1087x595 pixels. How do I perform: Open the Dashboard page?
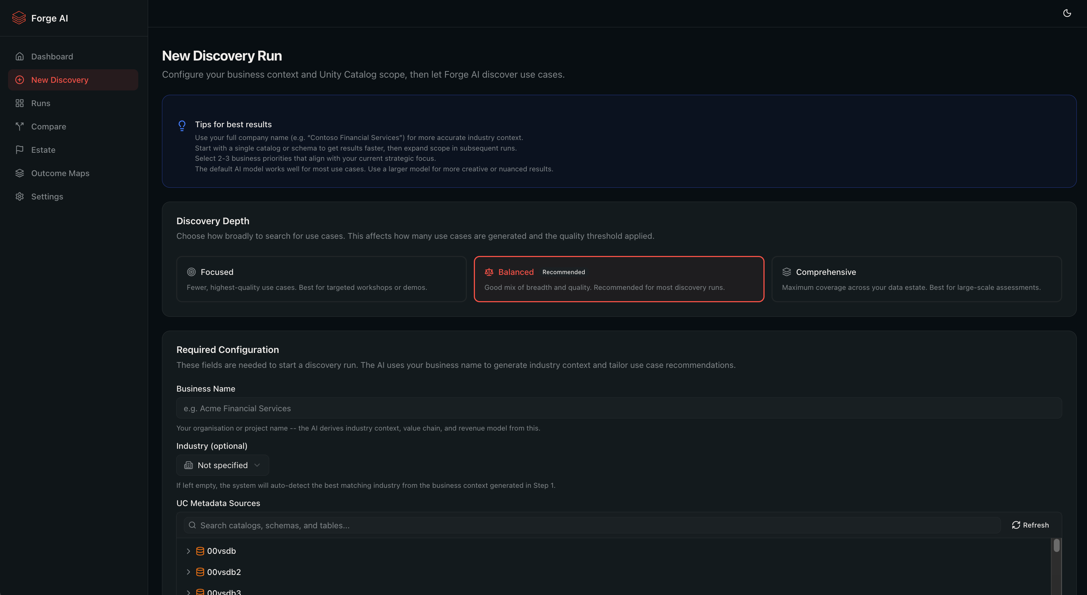point(73,57)
